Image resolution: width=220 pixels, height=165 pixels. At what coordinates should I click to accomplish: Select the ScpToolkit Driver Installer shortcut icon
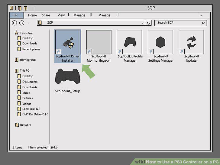(68, 42)
